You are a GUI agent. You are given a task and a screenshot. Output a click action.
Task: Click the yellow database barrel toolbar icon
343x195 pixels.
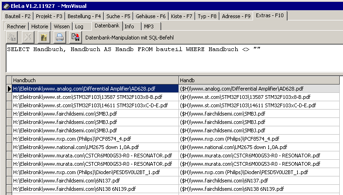(x=44, y=37)
